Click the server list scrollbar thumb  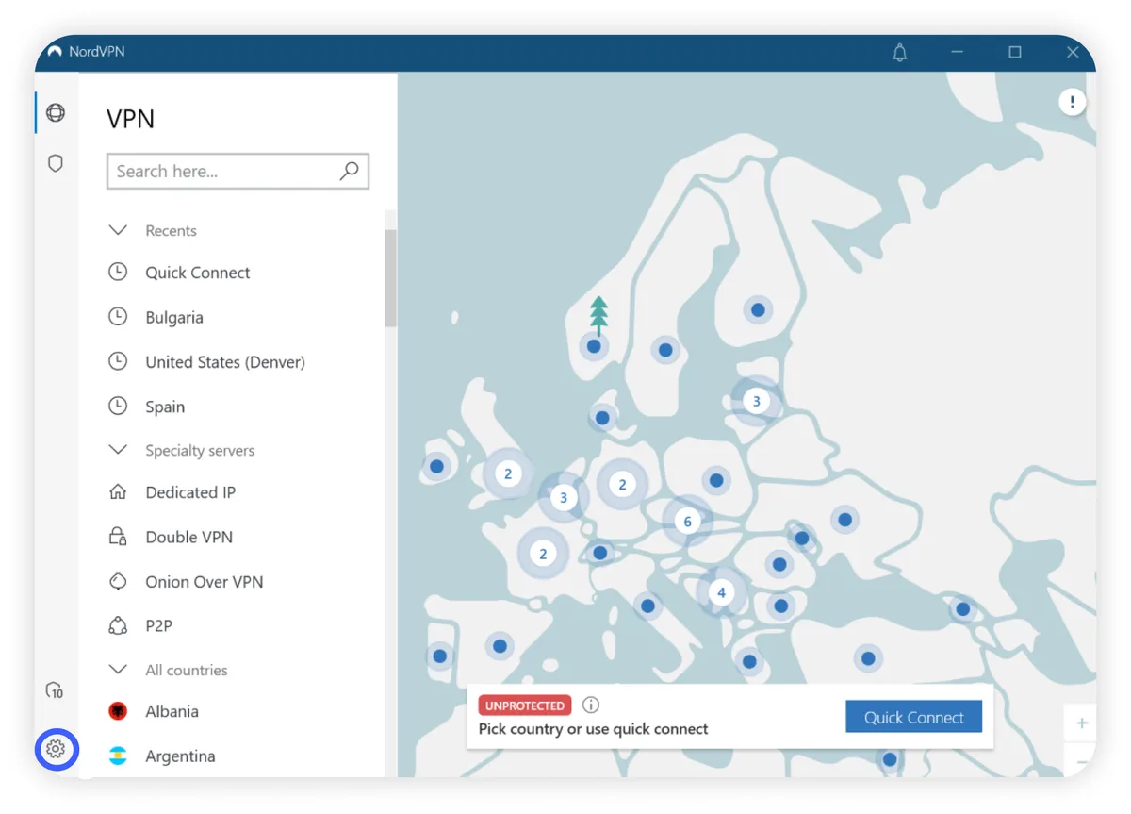[390, 278]
